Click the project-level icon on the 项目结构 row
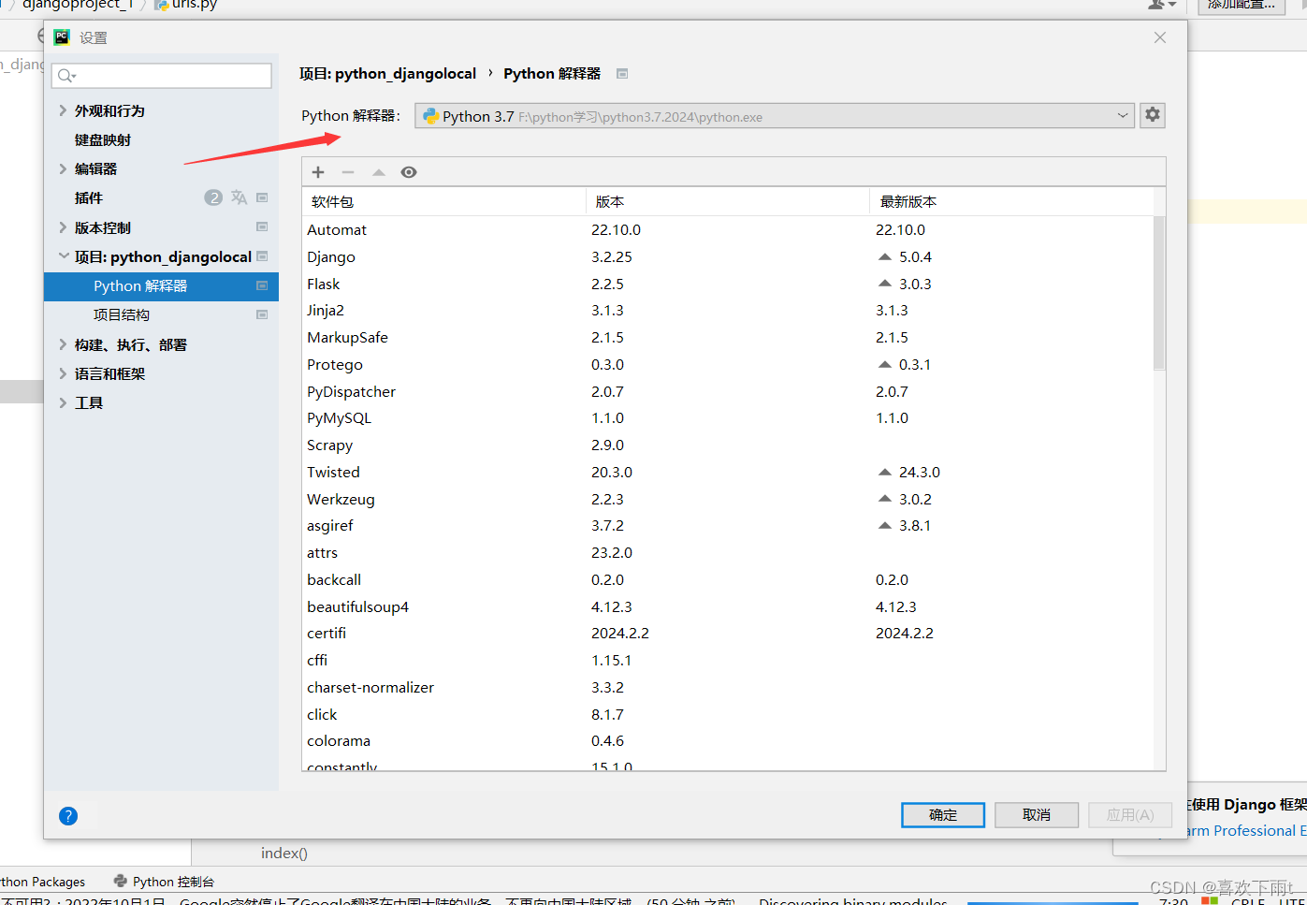 262,314
